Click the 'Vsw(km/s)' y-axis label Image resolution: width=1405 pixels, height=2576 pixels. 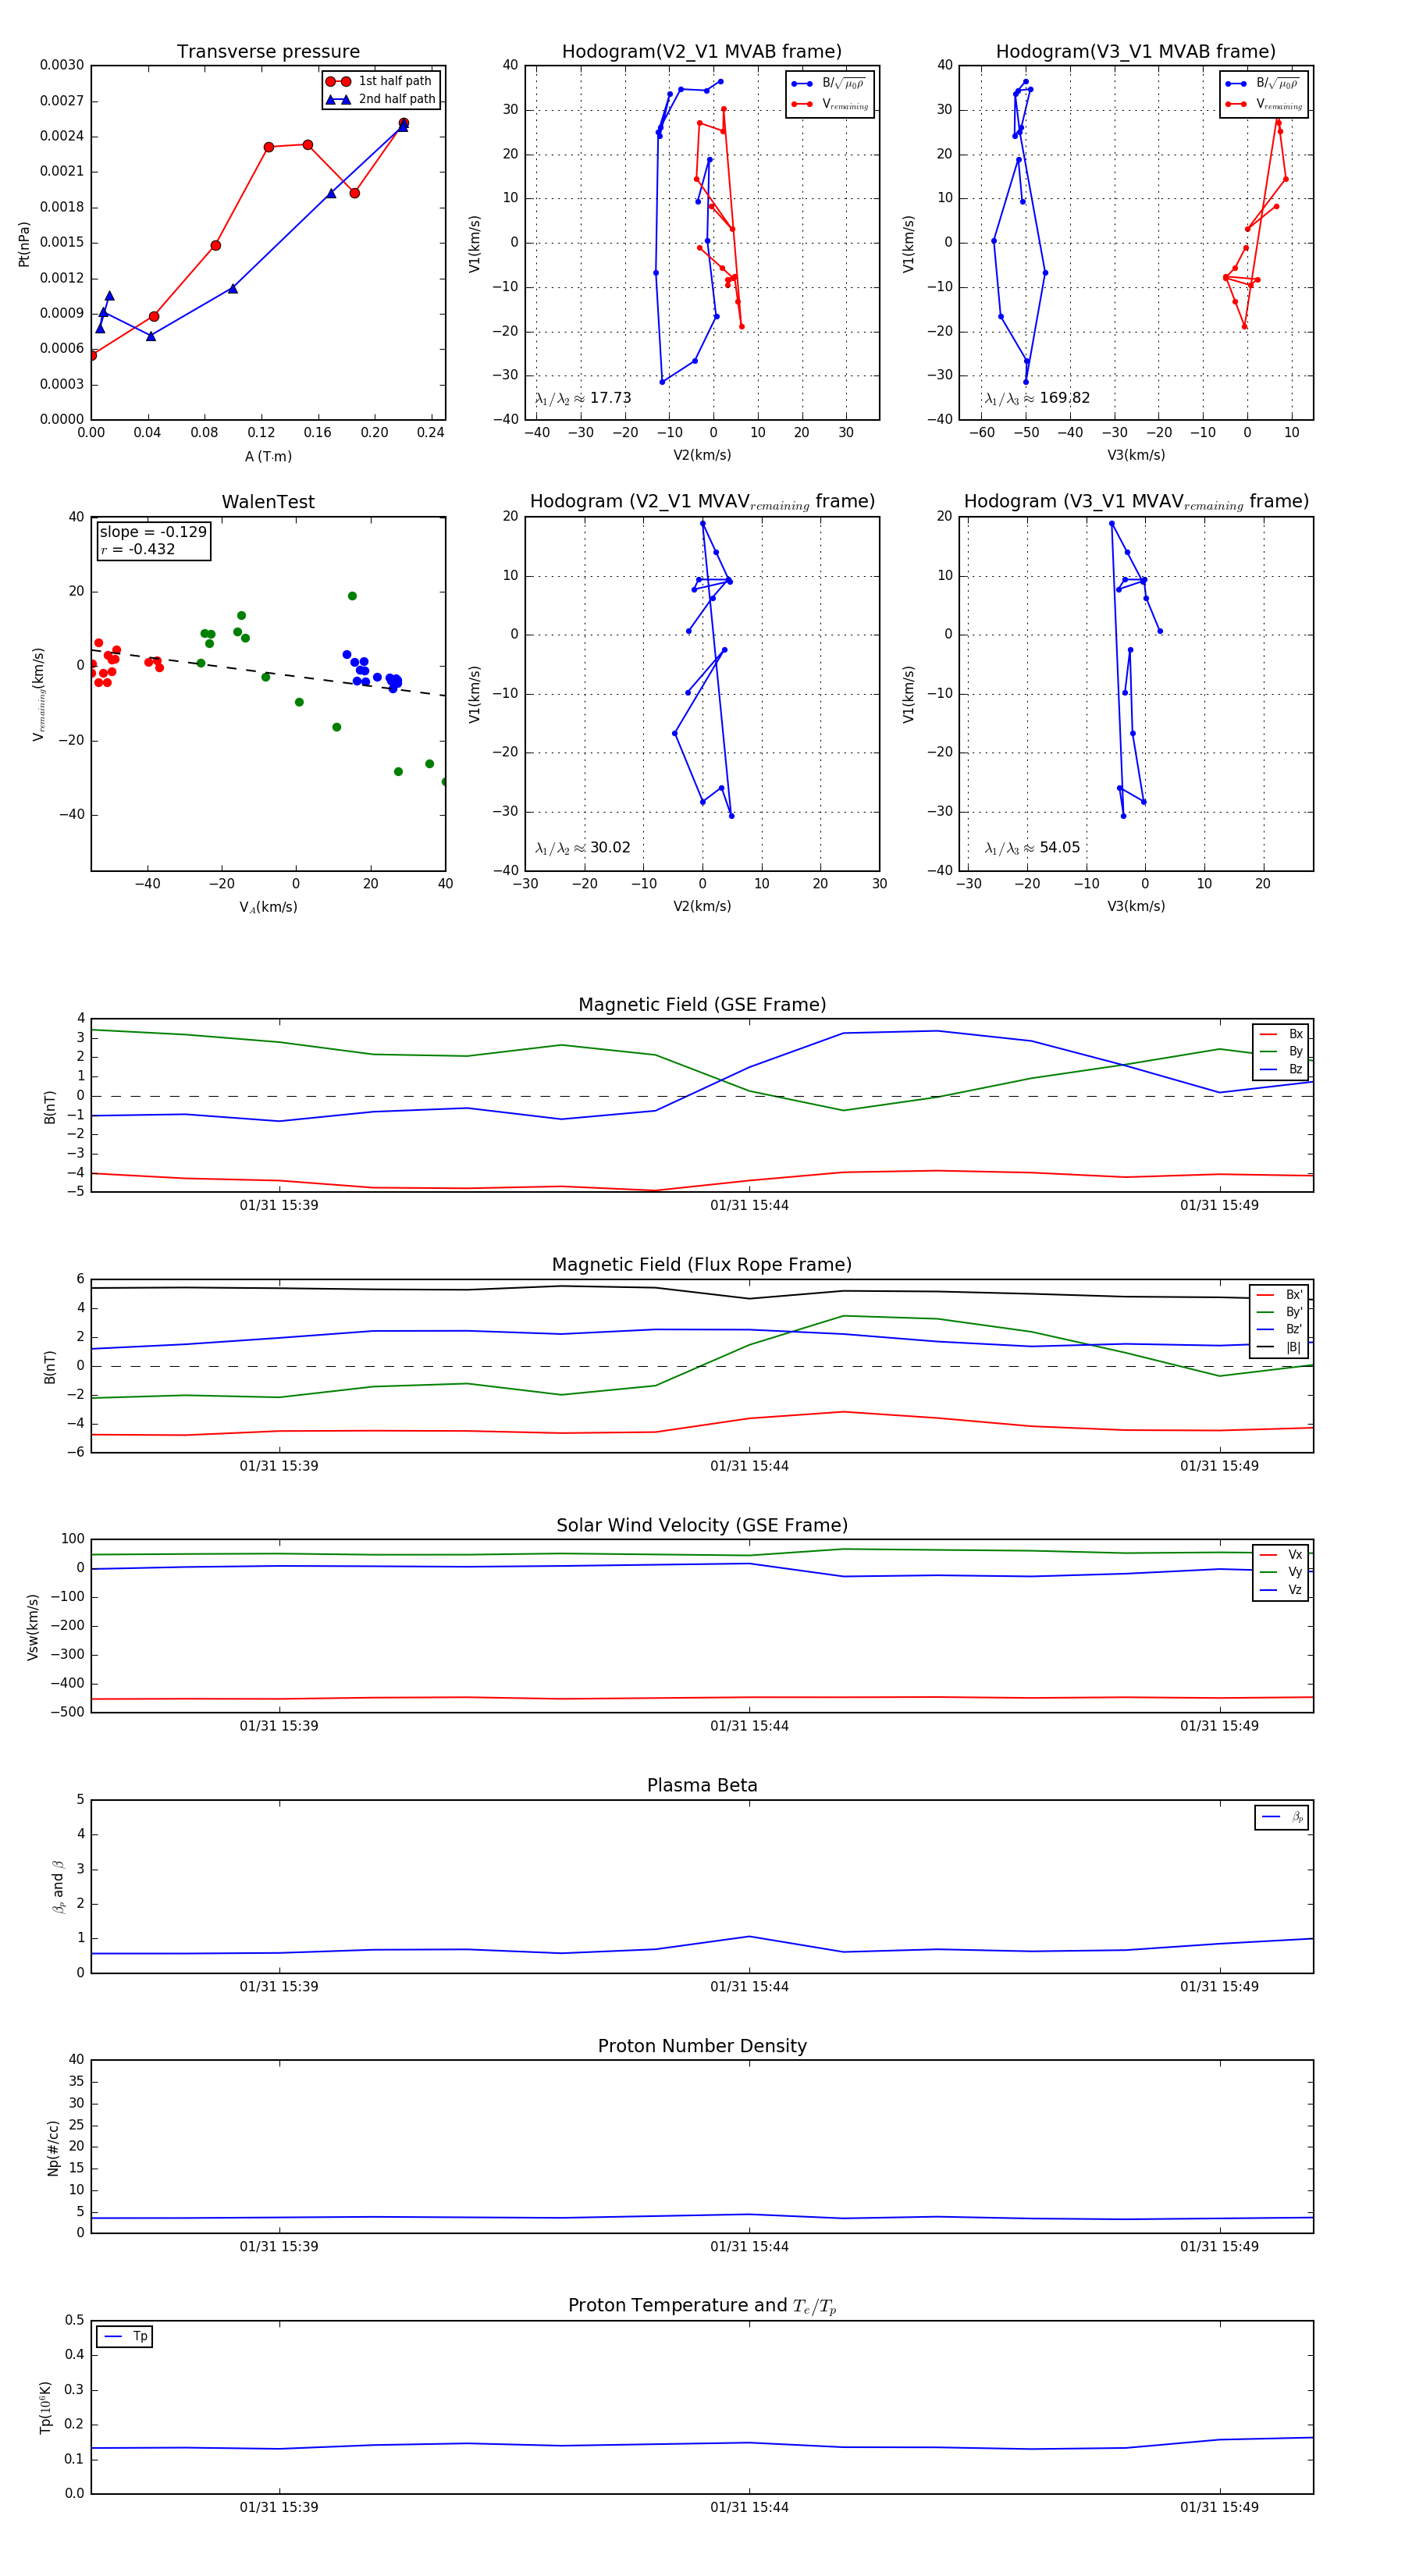[33, 1627]
